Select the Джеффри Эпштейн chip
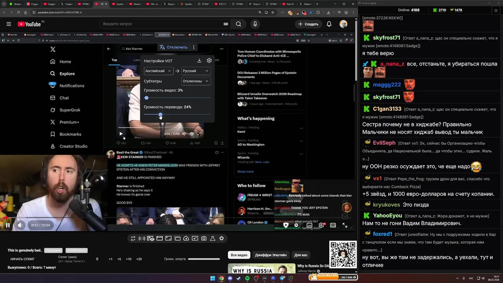Screen dimensions: 503x283 (271, 255)
